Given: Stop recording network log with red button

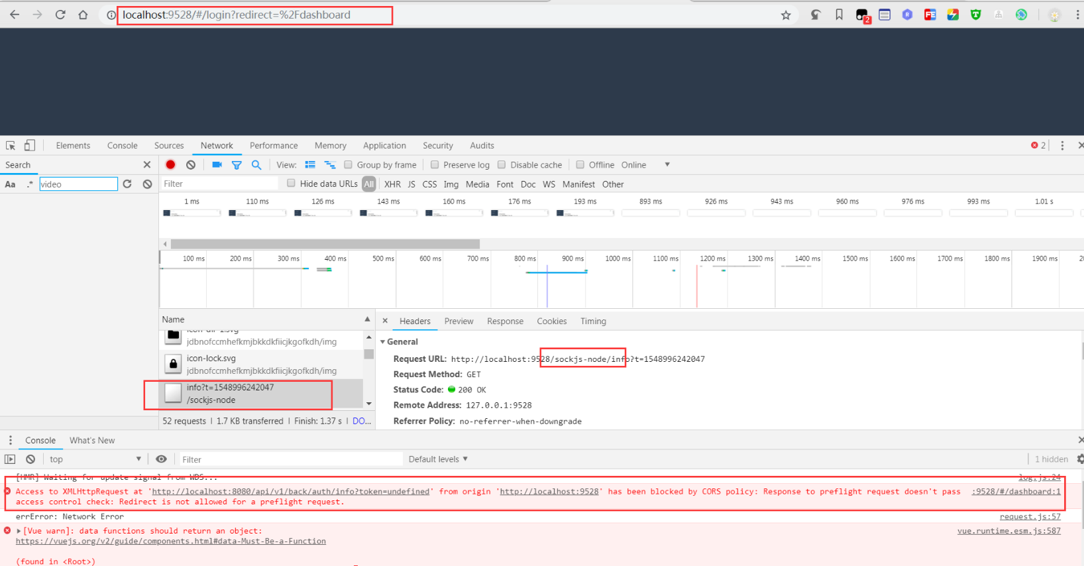Looking at the screenshot, I should coord(171,164).
